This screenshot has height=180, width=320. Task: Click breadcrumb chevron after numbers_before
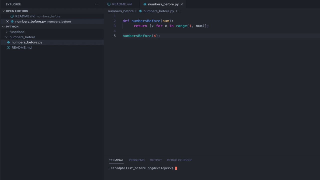click(x=136, y=11)
